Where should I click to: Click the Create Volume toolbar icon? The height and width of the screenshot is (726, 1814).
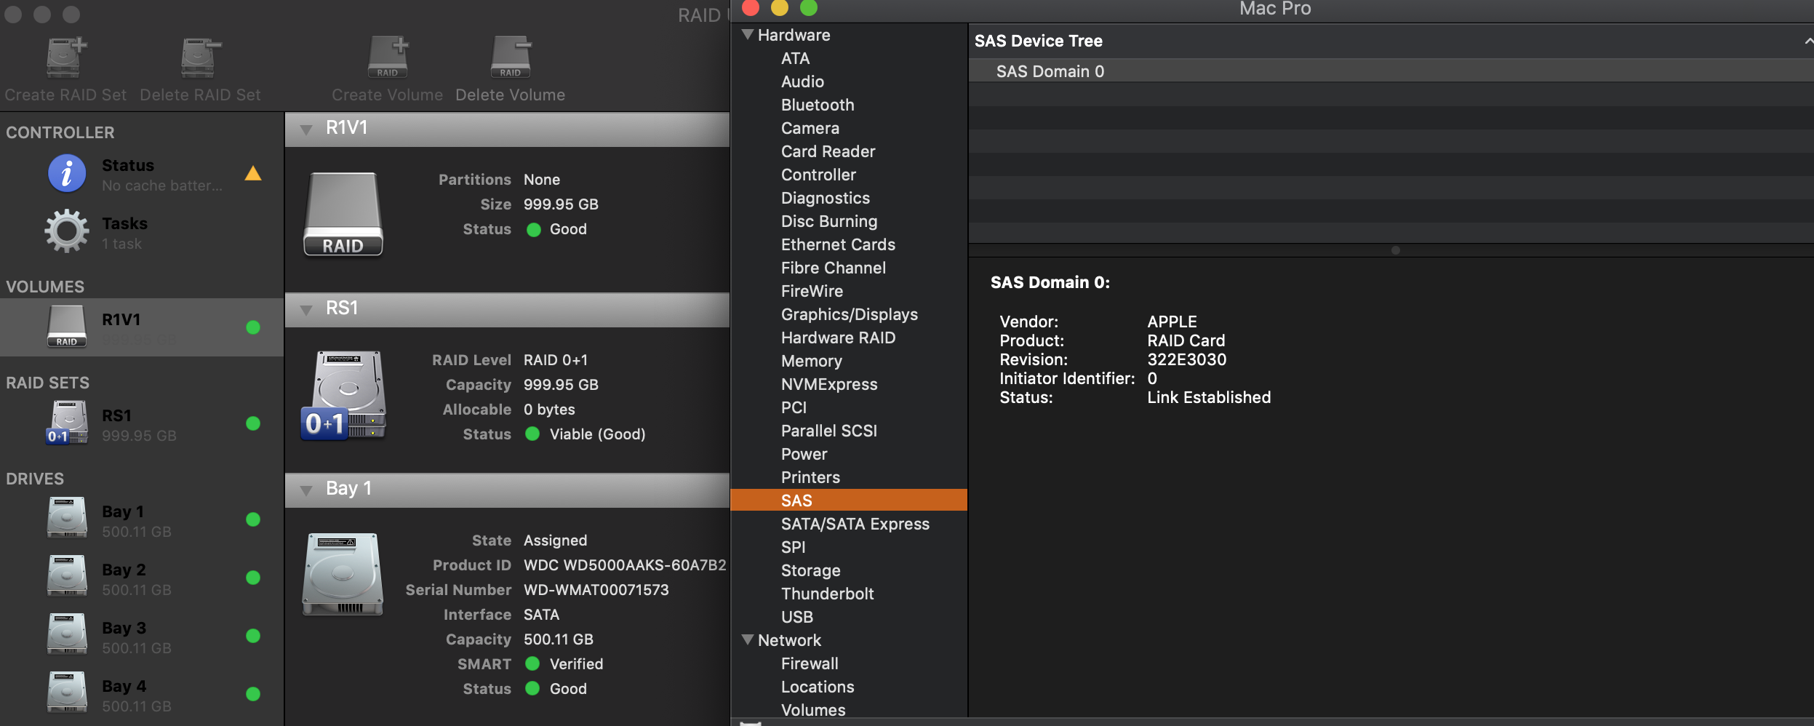pos(388,57)
